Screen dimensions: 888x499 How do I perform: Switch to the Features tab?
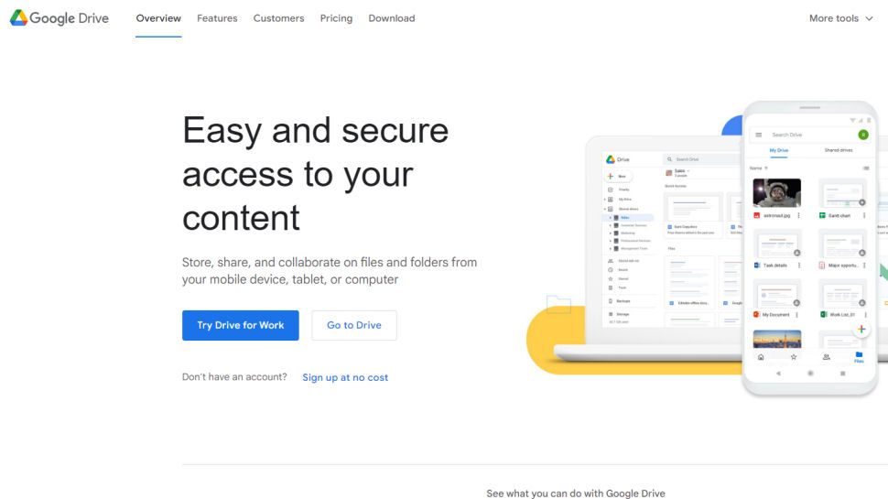(x=217, y=18)
